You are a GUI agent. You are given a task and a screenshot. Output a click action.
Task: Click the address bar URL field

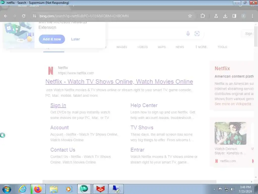pyautogui.click(x=112, y=16)
